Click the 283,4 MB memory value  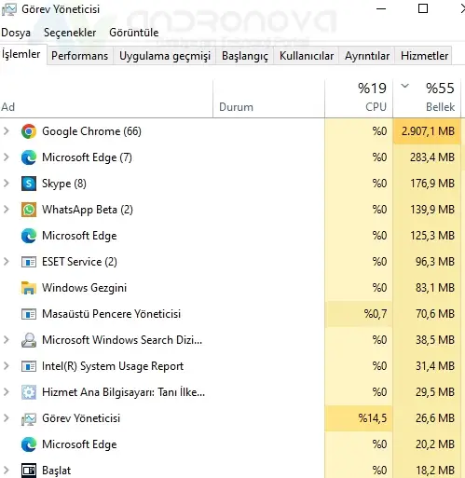click(x=432, y=157)
